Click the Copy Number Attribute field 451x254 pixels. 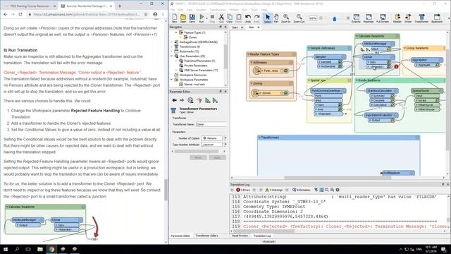pyautogui.click(x=211, y=144)
